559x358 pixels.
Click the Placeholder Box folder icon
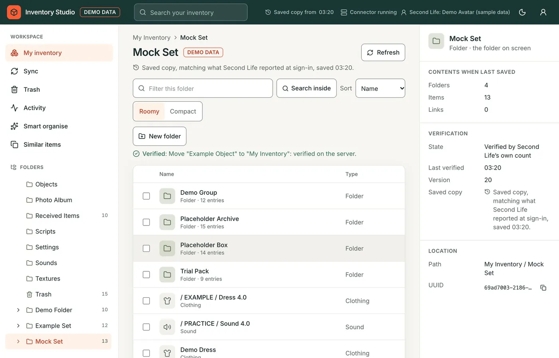[167, 248]
